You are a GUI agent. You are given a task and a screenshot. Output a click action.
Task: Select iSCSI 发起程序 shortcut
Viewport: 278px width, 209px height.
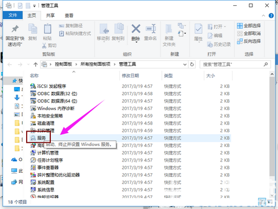tap(48, 86)
